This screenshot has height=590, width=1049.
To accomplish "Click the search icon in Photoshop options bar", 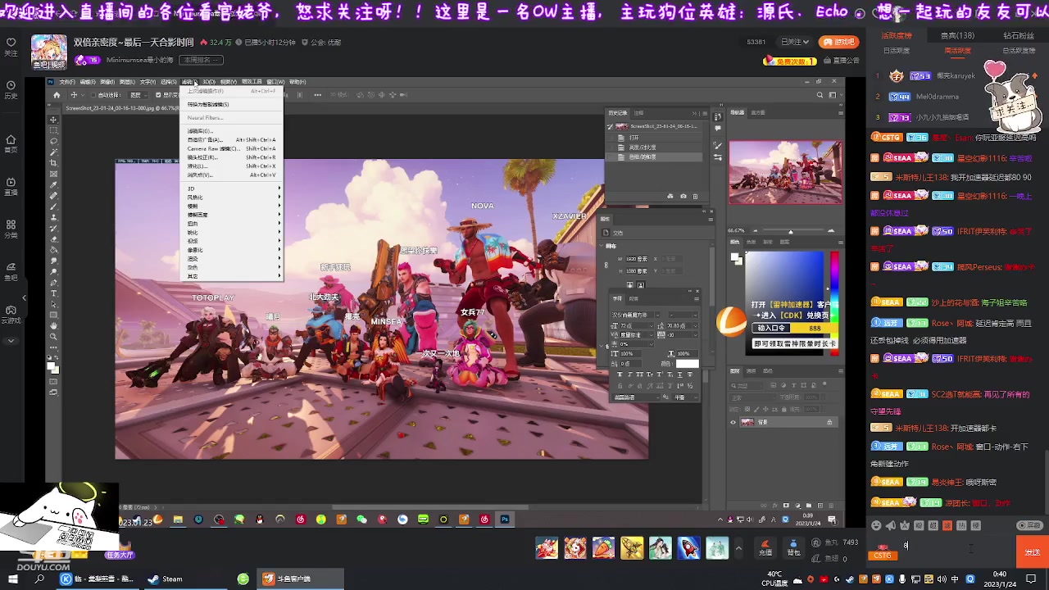I will (820, 95).
